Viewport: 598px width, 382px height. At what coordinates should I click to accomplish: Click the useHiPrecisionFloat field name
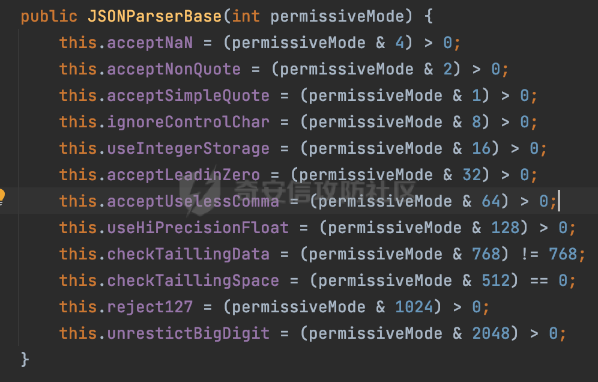click(x=198, y=228)
